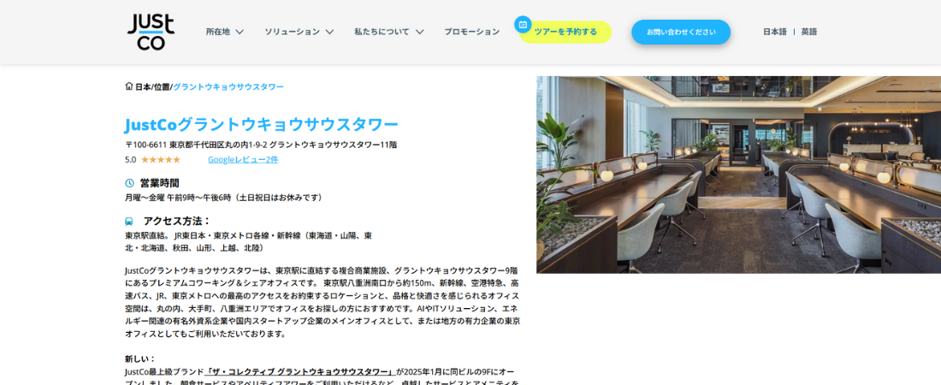Click the clock icon beside 営業時間
The height and width of the screenshot is (385, 941).
coord(130,183)
